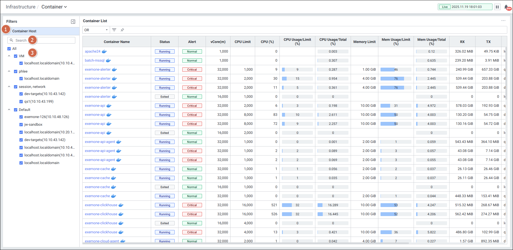The image size is (513, 250).
Task: Uncheck the qs1(10.10.43.199) checkbox
Action: point(21,102)
